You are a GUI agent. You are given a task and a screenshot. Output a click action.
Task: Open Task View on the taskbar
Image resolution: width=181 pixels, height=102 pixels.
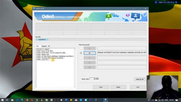tap(7, 100)
